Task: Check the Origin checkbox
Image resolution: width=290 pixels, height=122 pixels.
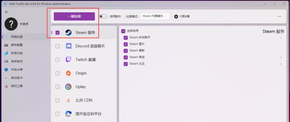Action: [57, 73]
